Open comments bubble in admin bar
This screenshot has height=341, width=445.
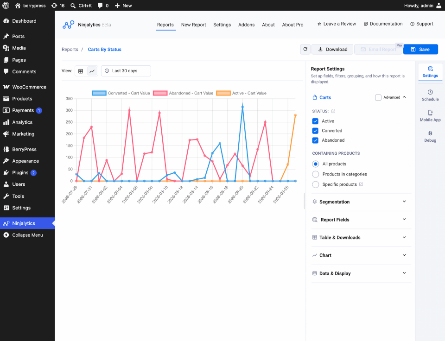coord(103,6)
